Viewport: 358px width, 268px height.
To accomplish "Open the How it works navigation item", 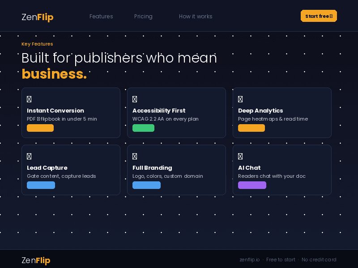I will [x=196, y=16].
